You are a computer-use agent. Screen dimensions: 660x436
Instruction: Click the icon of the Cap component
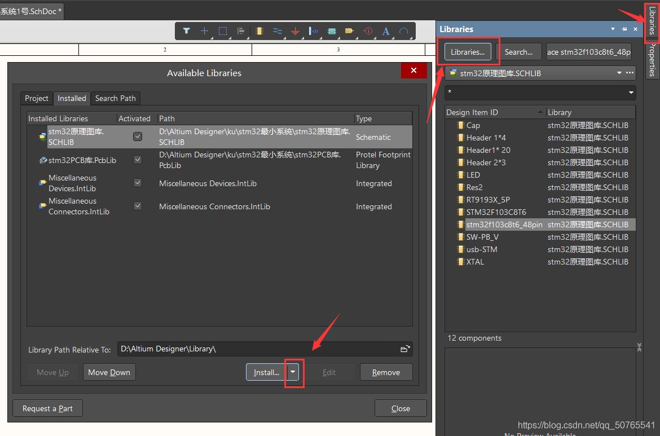[460, 125]
